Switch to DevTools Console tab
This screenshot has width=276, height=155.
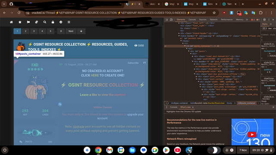(x=192, y=19)
